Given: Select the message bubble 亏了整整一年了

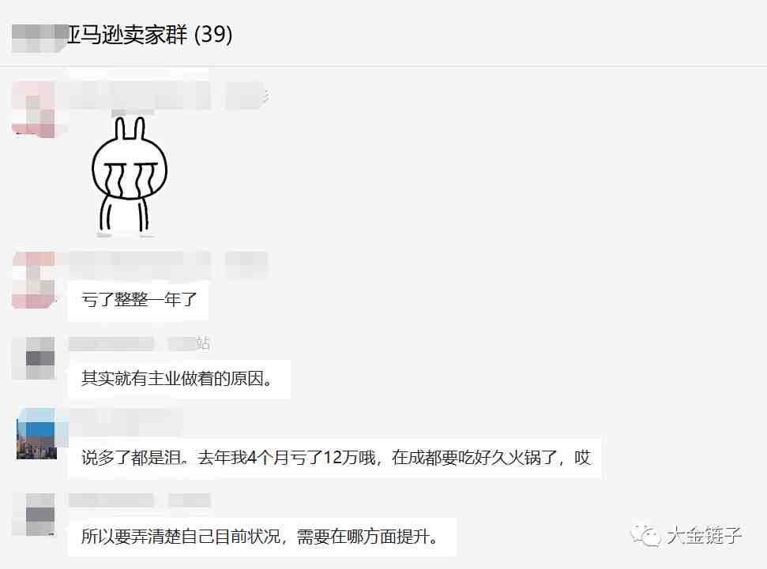Looking at the screenshot, I should 138,300.
